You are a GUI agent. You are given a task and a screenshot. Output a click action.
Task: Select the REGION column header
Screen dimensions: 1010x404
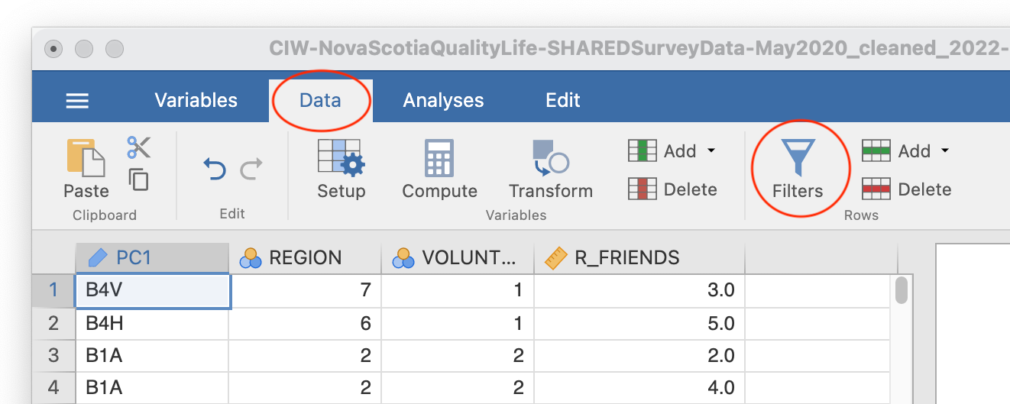pyautogui.click(x=305, y=258)
